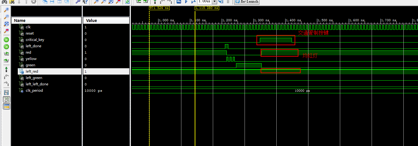418x146 pixels.
Task: Click the 1,300 ns ruler label
Action: point(262,20)
